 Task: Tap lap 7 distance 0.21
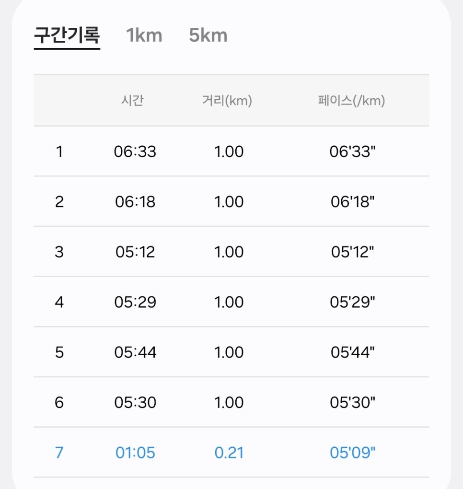pyautogui.click(x=229, y=453)
